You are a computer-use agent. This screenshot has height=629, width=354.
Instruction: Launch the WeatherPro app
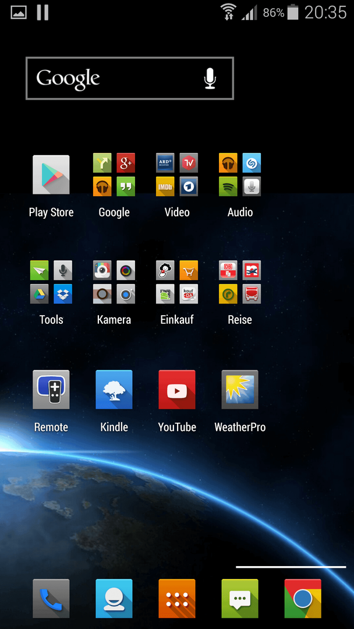[x=240, y=390]
